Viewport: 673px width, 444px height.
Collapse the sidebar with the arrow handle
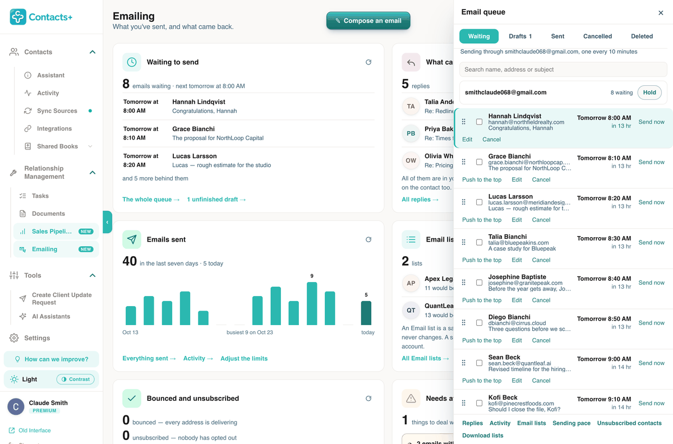tap(107, 222)
